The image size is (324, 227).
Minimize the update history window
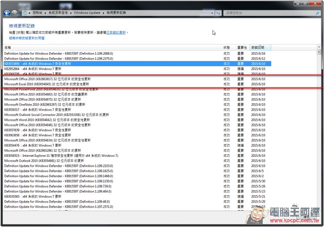pos(298,3)
